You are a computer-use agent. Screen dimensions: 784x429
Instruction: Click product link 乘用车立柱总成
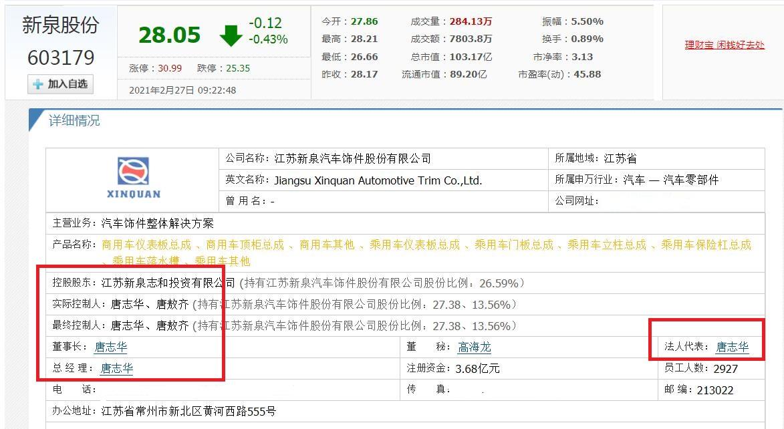(x=606, y=245)
